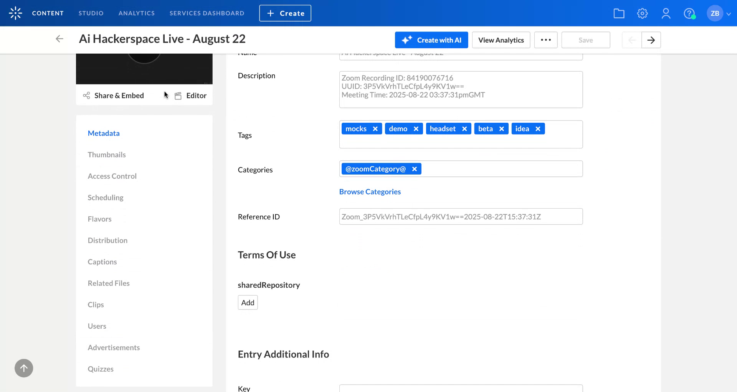Click Add under sharedRepository

pos(248,302)
